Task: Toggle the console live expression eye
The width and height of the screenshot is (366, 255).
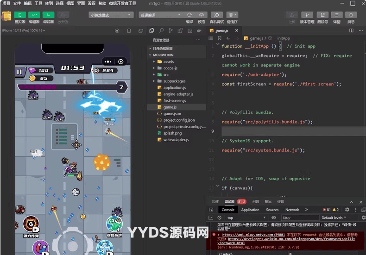Action: coord(273,218)
